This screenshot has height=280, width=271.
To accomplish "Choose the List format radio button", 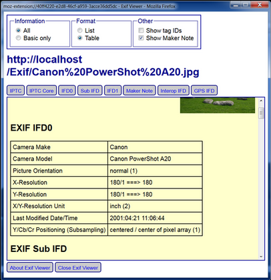I will tap(79, 30).
